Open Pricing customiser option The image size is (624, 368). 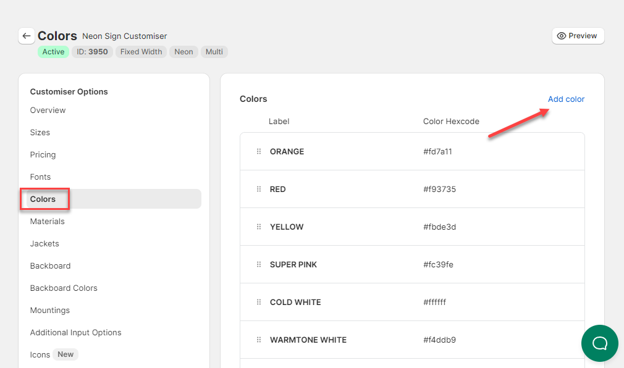click(x=43, y=155)
